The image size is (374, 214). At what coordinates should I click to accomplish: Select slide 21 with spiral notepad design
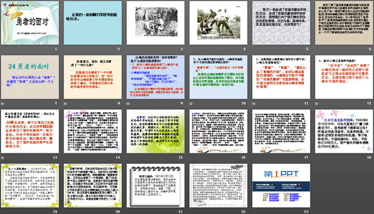click(155, 185)
